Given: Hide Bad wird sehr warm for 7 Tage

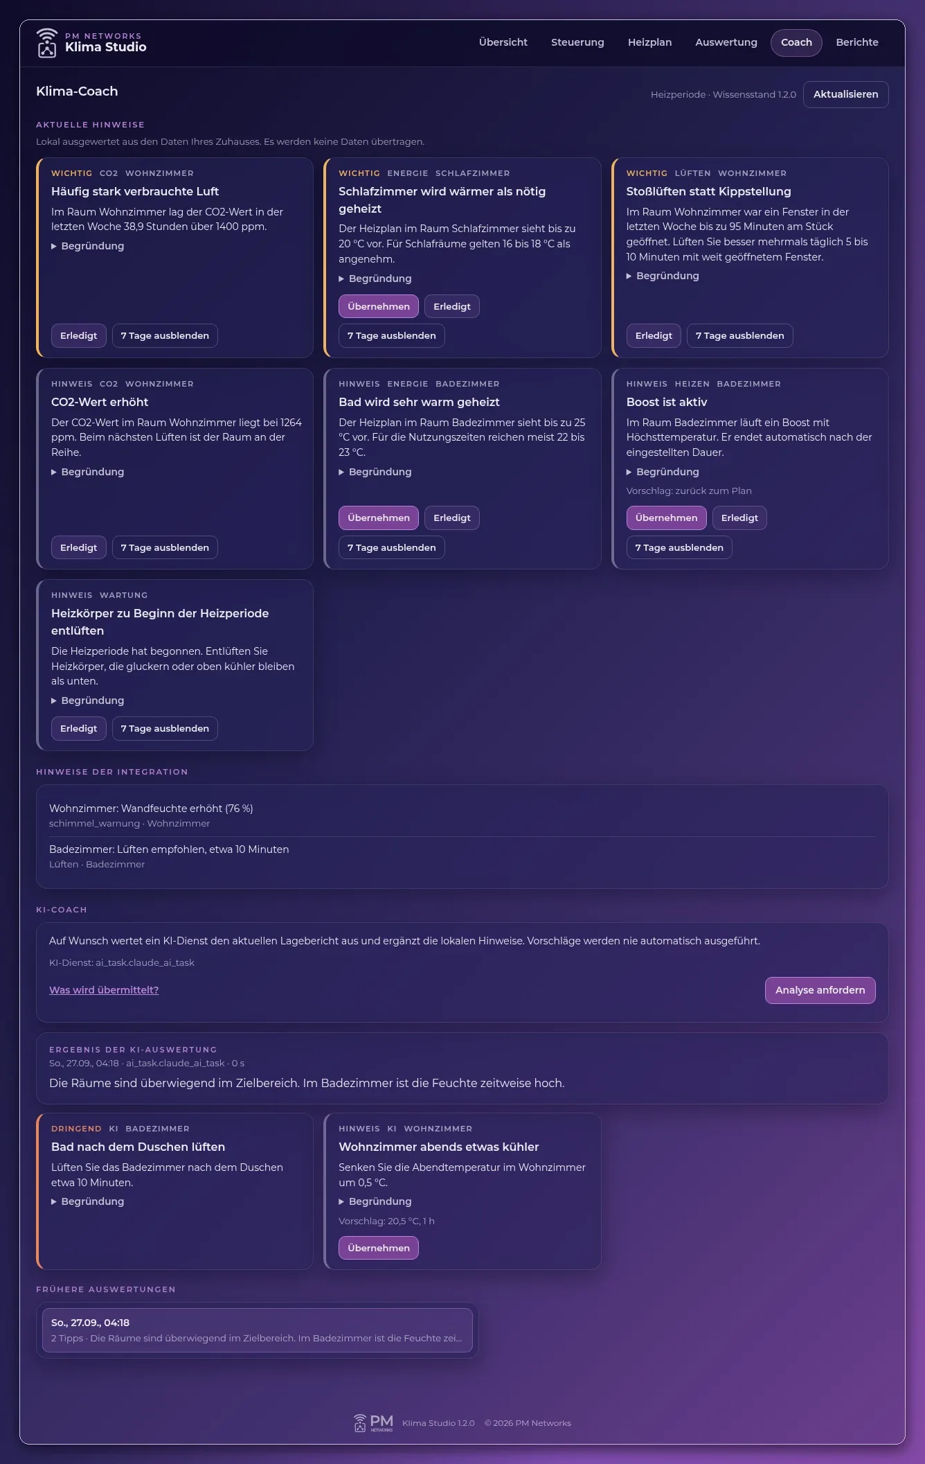Looking at the screenshot, I should coord(392,547).
